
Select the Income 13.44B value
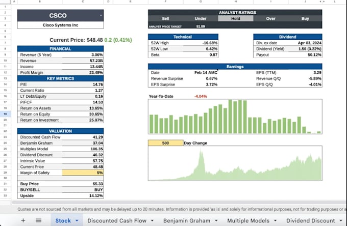click(x=96, y=67)
